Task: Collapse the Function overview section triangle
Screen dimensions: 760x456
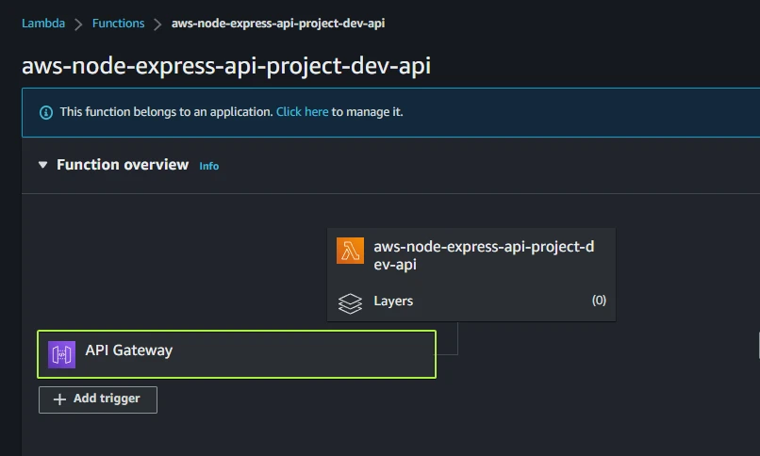Action: click(x=42, y=165)
